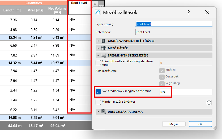Confirm with the OK button
Image resolution: width=222 pixels, height=139 pixels.
pos(200,124)
